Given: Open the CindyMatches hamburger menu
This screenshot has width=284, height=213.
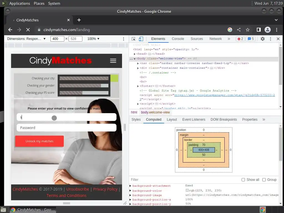Looking at the screenshot, I should coord(113,61).
